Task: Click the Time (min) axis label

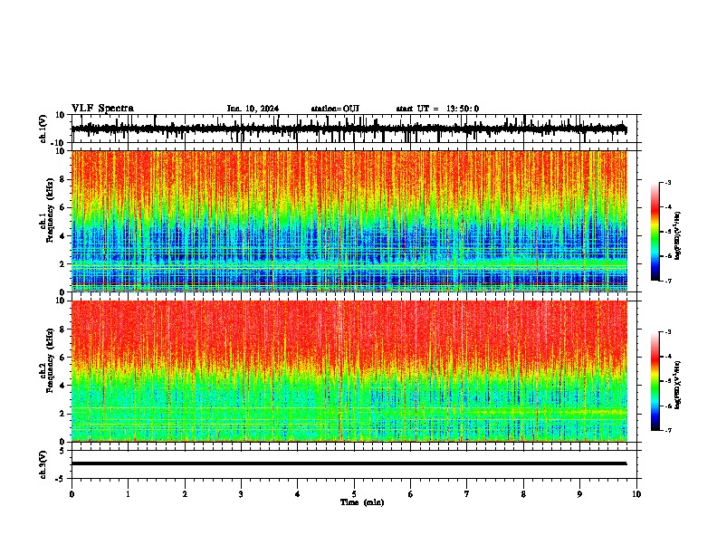Action: (362, 502)
